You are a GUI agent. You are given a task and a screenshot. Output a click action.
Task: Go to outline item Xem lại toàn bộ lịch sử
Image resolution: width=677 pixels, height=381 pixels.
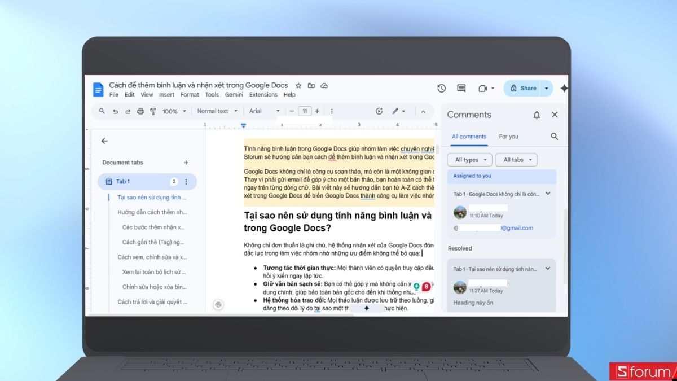click(153, 272)
